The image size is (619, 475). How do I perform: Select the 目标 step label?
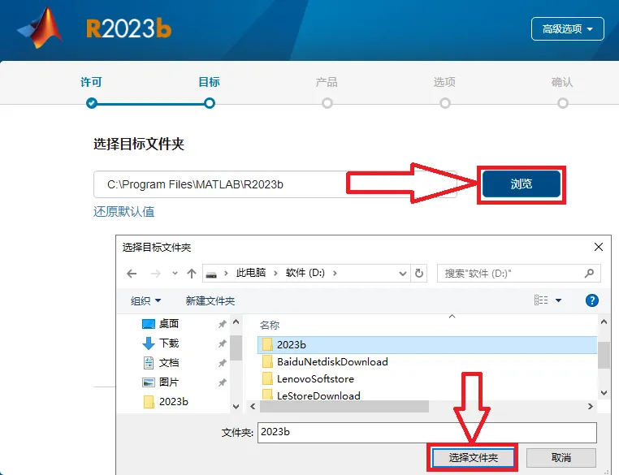(x=210, y=82)
